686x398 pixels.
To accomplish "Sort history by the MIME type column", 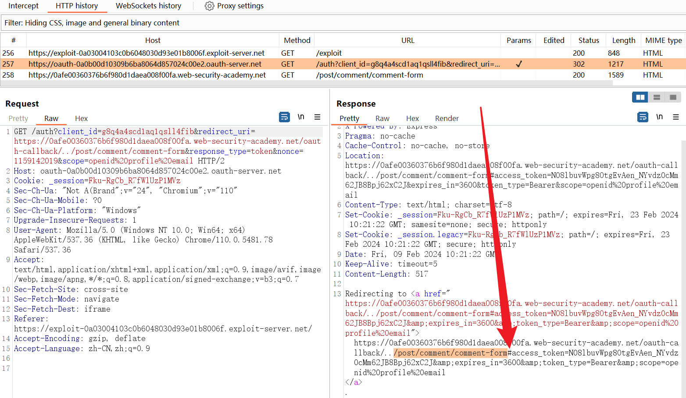I will pyautogui.click(x=664, y=40).
